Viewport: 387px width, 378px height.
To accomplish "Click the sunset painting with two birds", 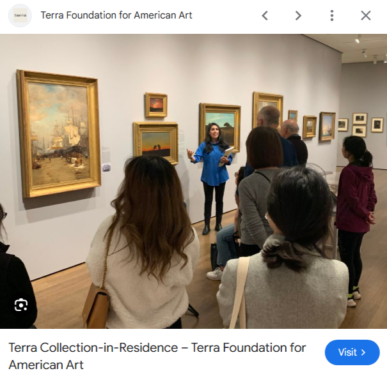I will 156,144.
